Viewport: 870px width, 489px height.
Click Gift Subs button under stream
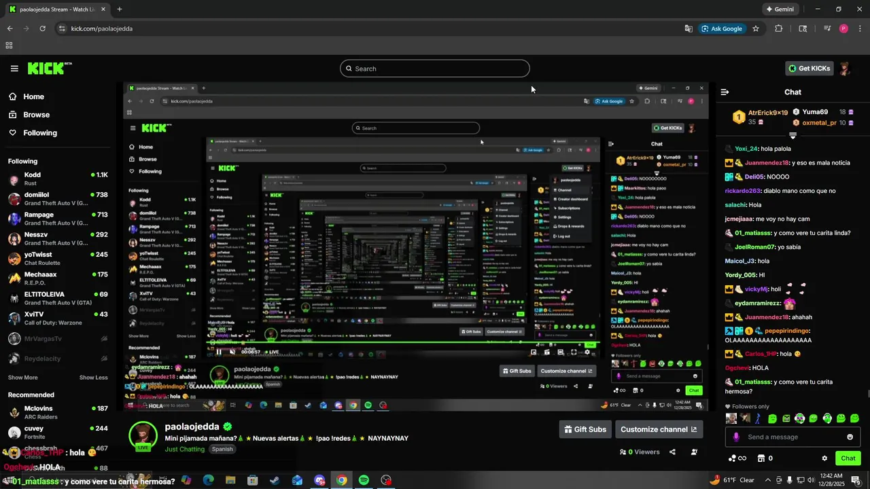585,429
